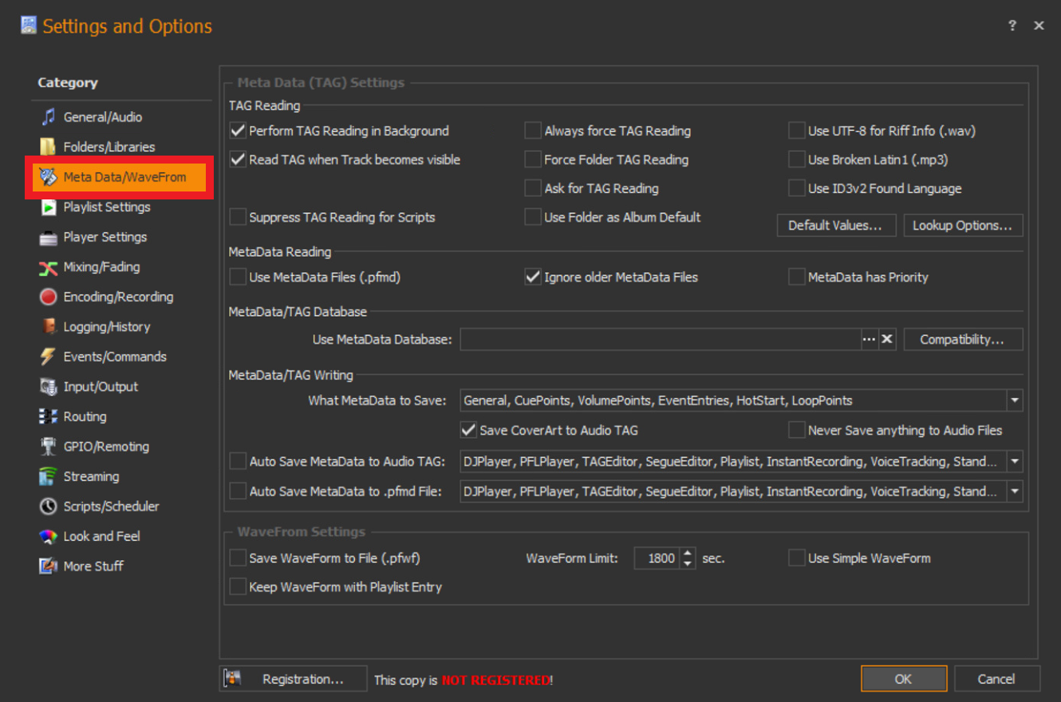Clear the MetaData Database path with X icon
Screen dimensions: 1061x702
[x=887, y=340]
